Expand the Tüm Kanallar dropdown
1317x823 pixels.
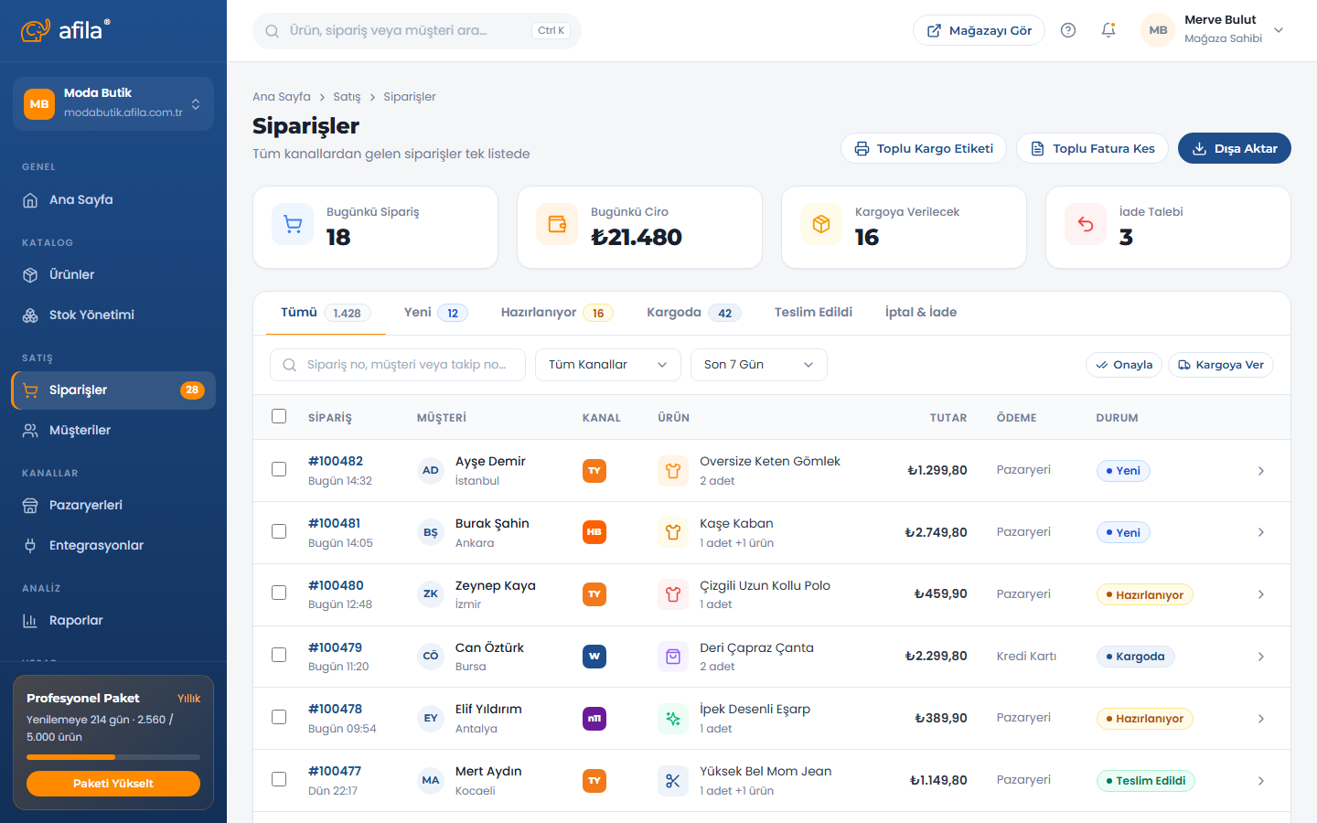(608, 365)
